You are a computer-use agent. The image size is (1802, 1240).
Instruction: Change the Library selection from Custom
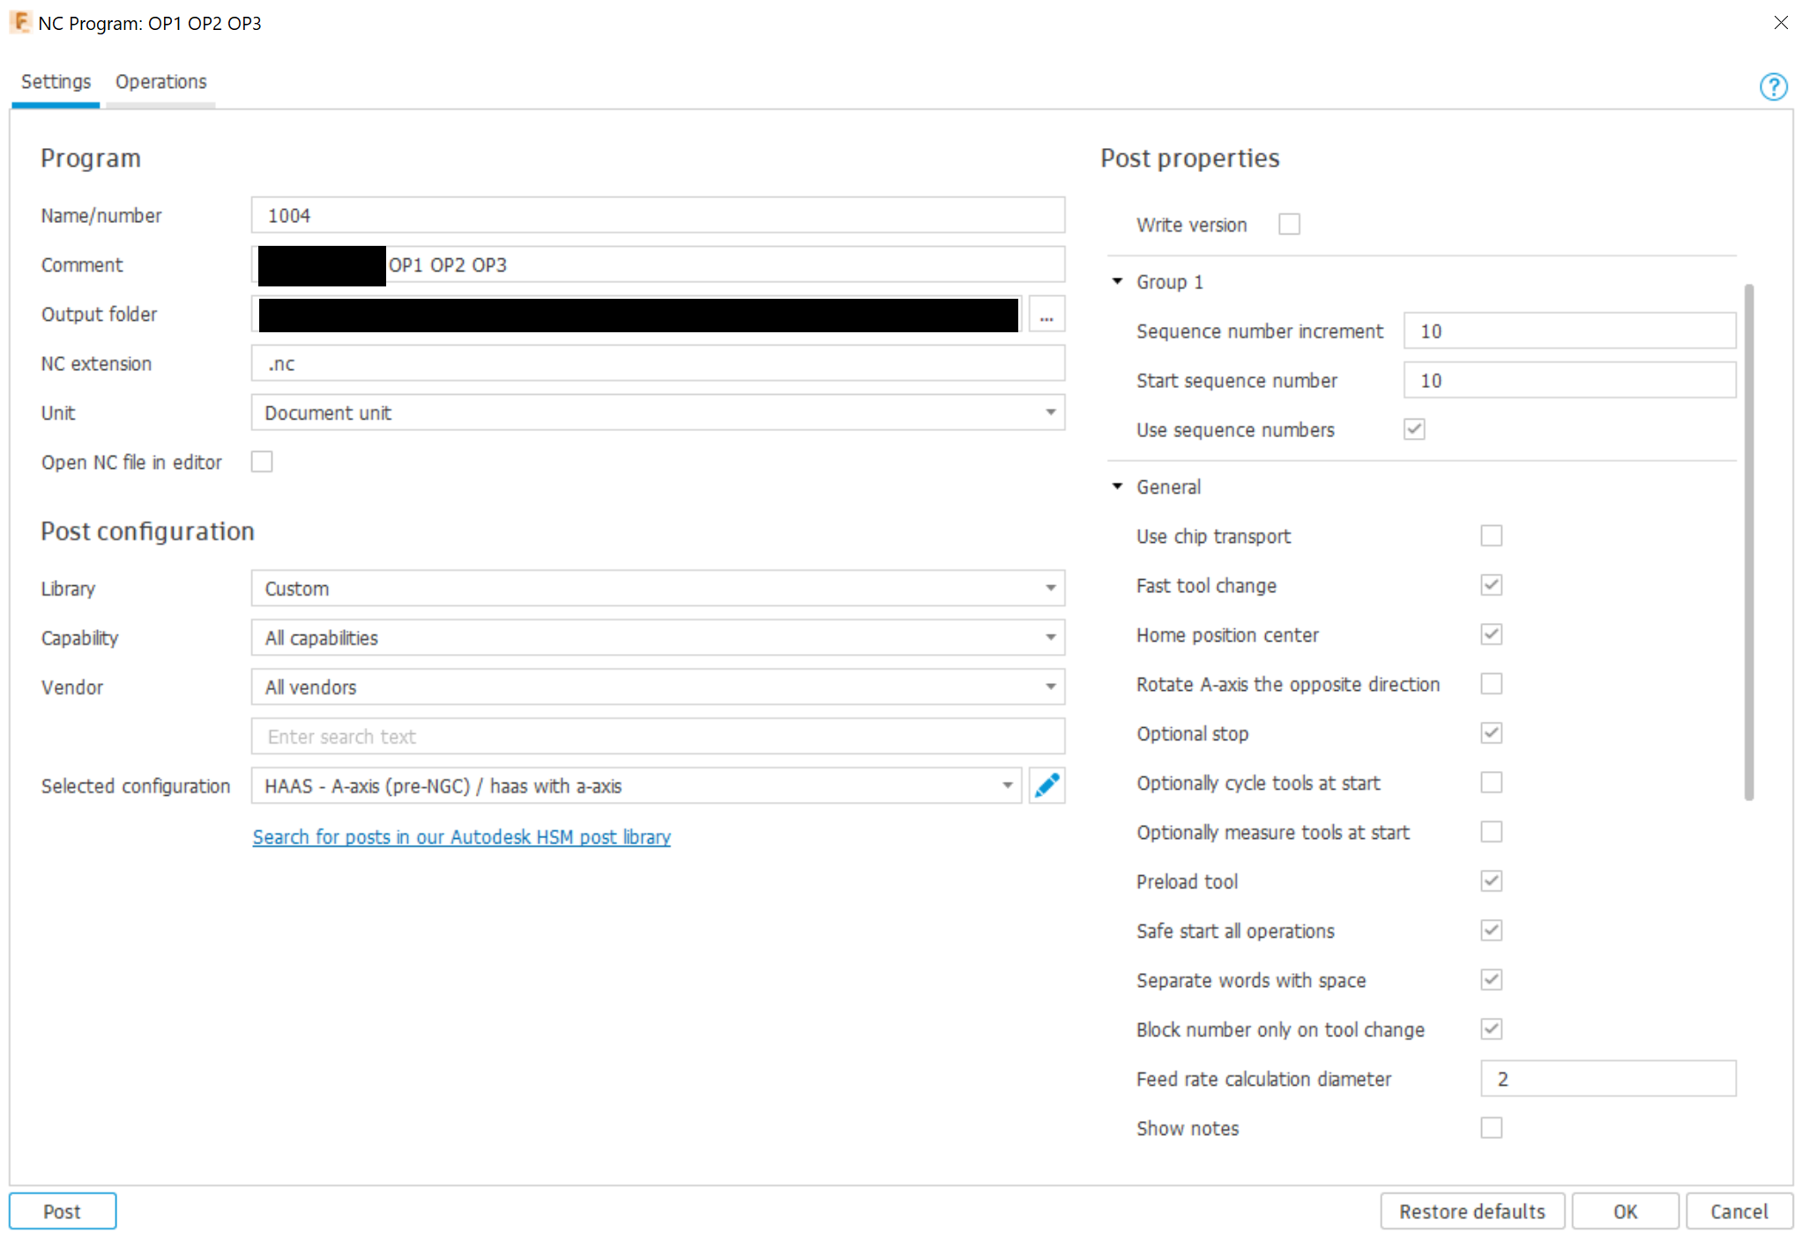(x=1049, y=588)
